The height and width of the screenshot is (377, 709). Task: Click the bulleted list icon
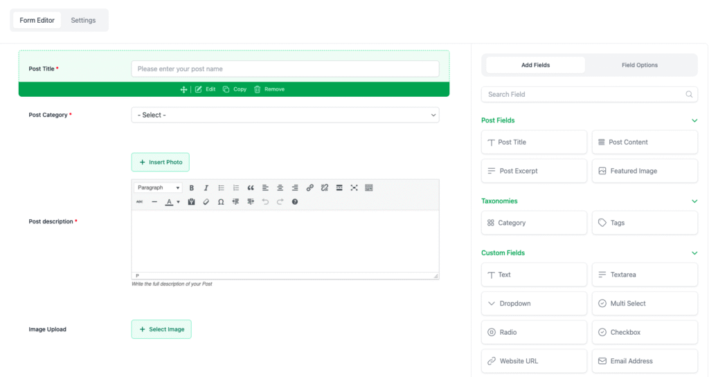(222, 188)
